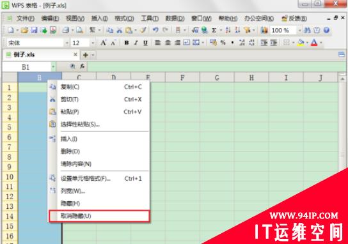The image size is (348, 244).
Task: Open the square root formula editor icon
Action: [x=195, y=30]
